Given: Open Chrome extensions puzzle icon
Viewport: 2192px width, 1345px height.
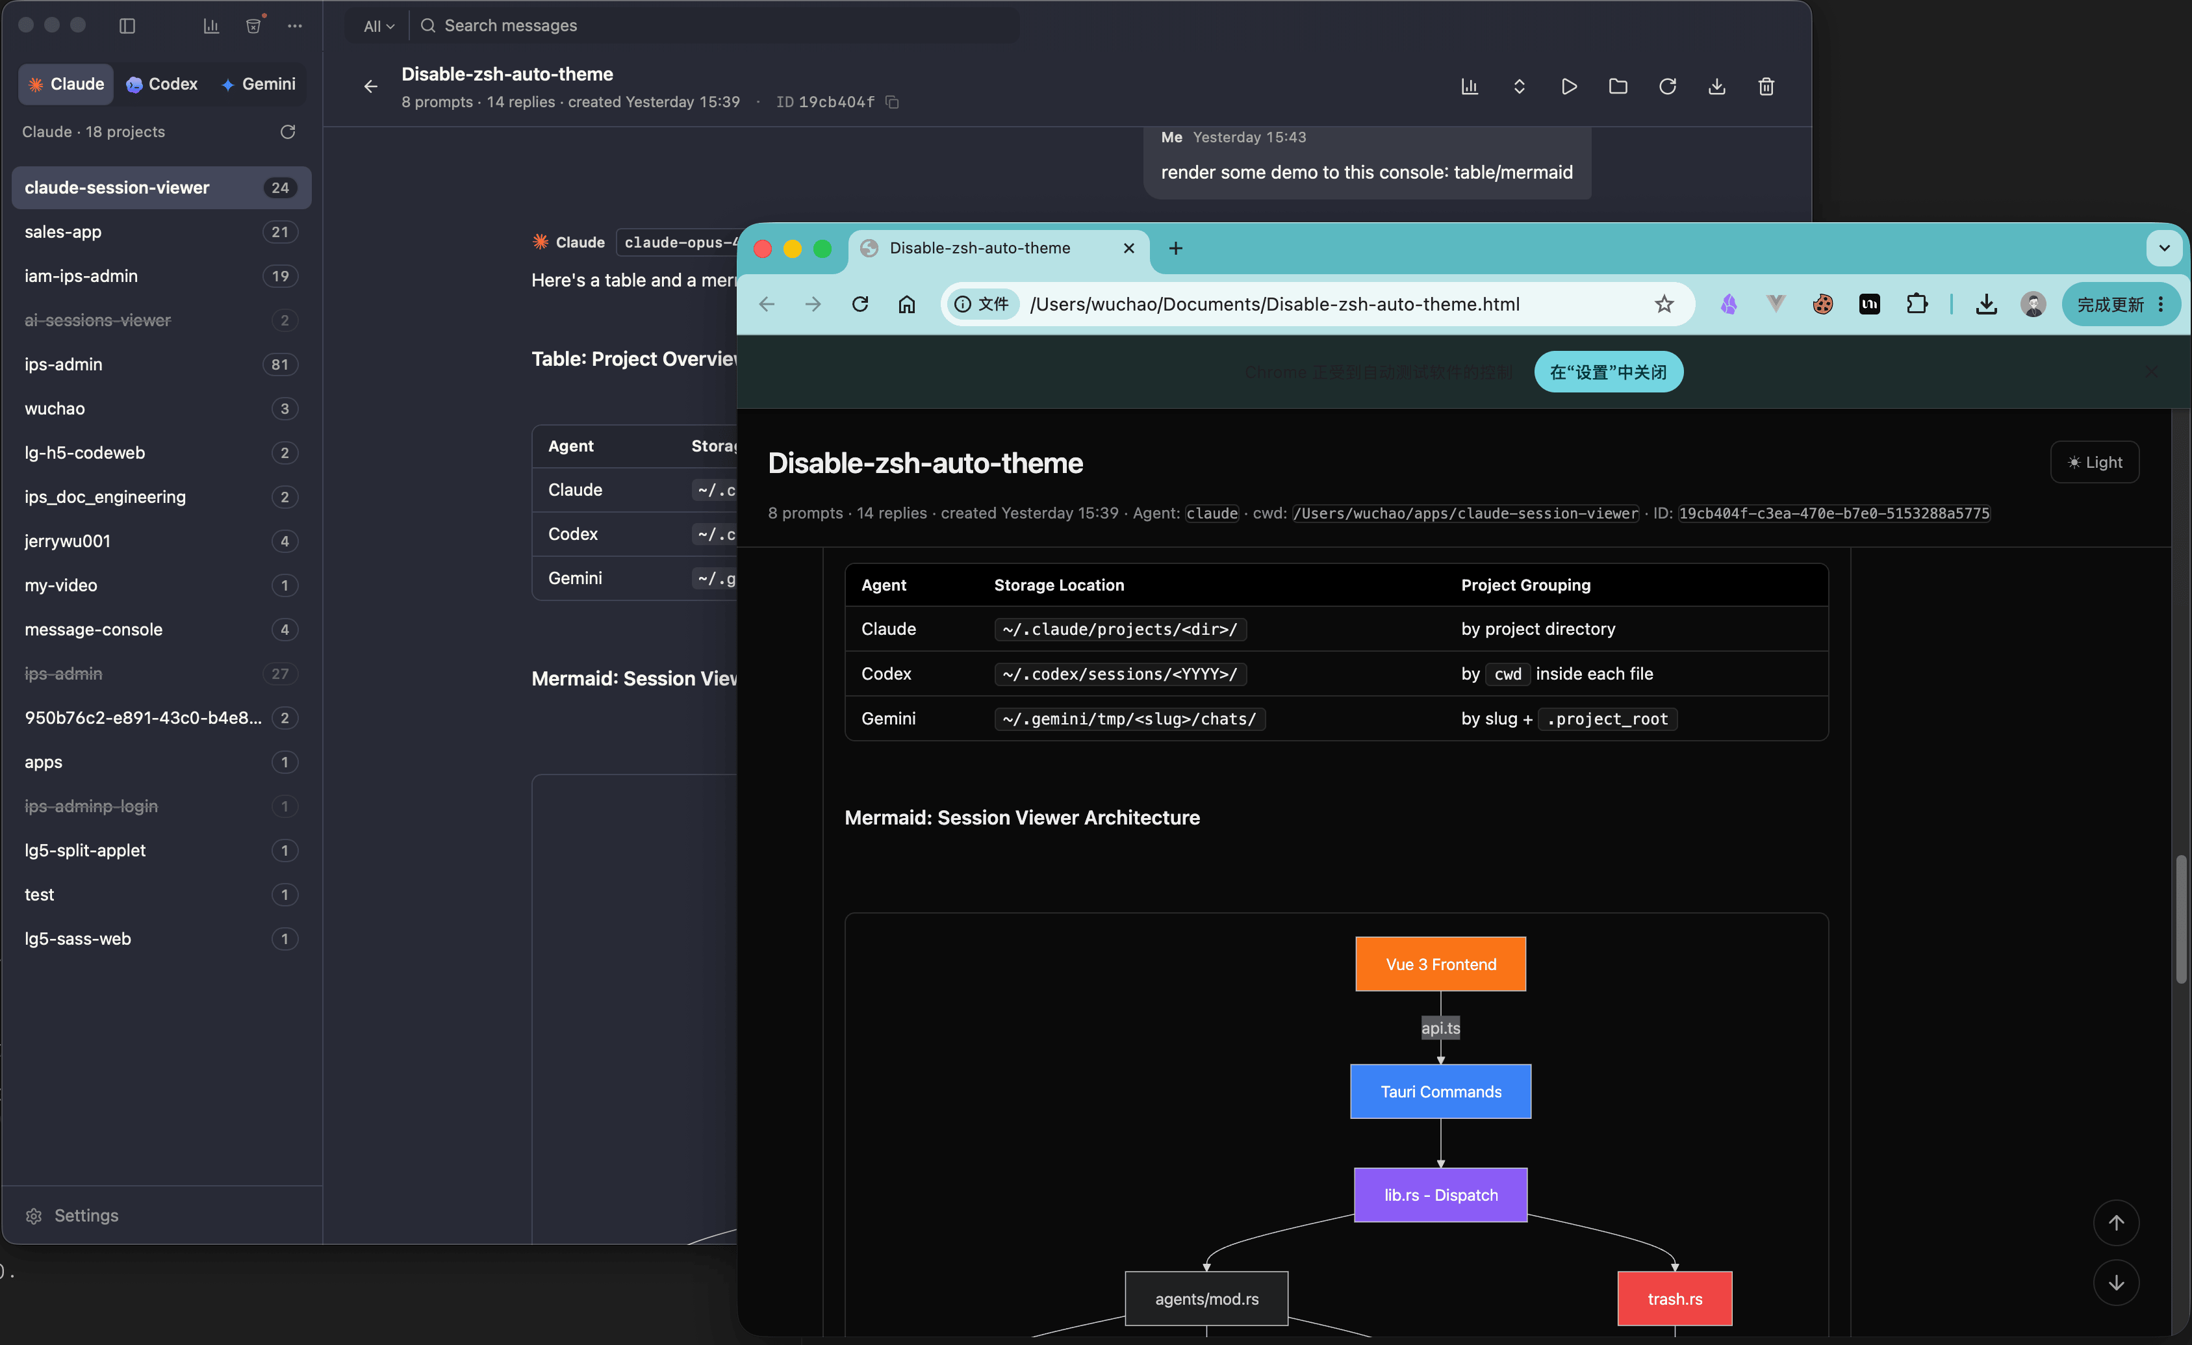Looking at the screenshot, I should [1917, 304].
